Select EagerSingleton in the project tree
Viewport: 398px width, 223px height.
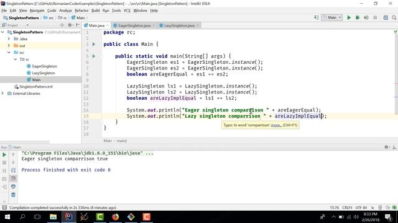[44, 66]
